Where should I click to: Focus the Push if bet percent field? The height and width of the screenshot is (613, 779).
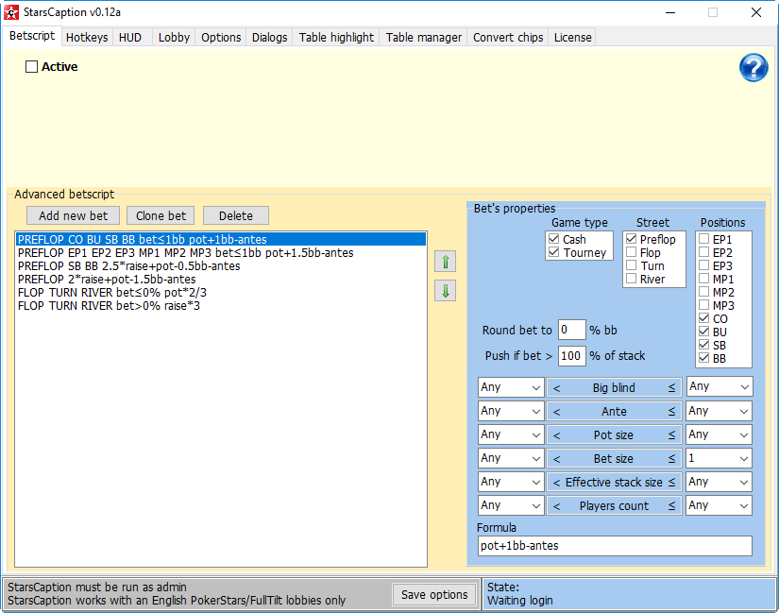click(x=572, y=355)
